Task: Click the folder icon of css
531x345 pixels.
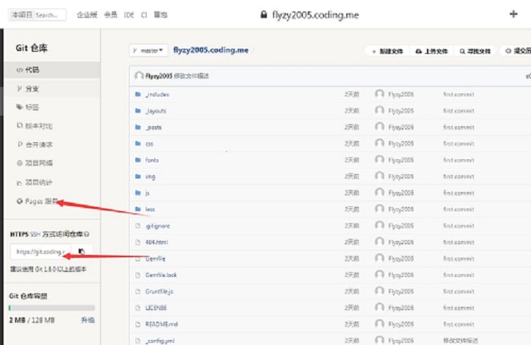Action: coord(138,143)
